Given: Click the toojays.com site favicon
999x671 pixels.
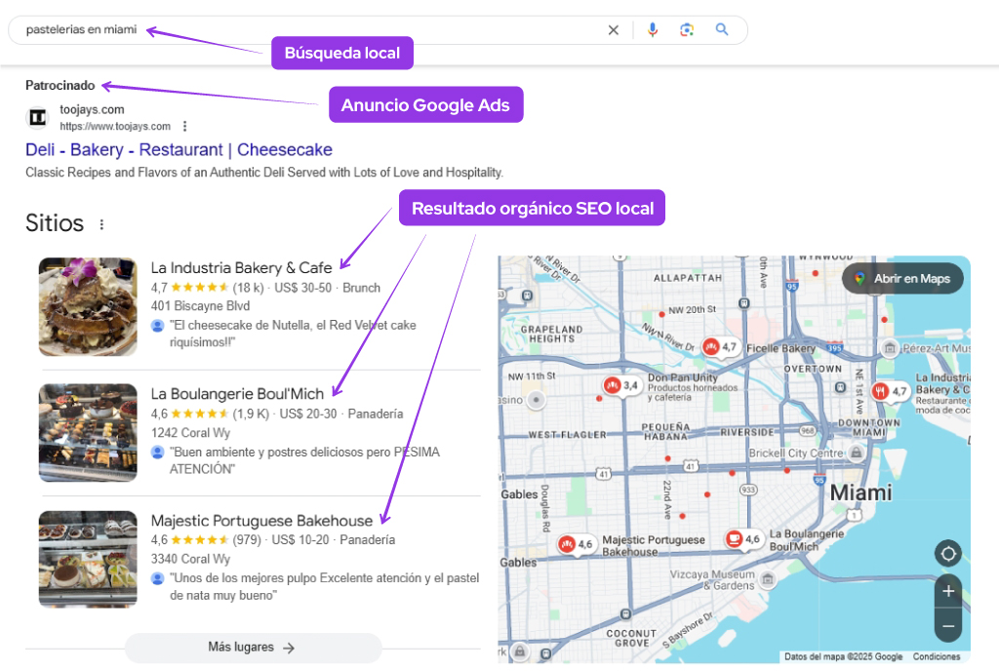Looking at the screenshot, I should tap(38, 118).
